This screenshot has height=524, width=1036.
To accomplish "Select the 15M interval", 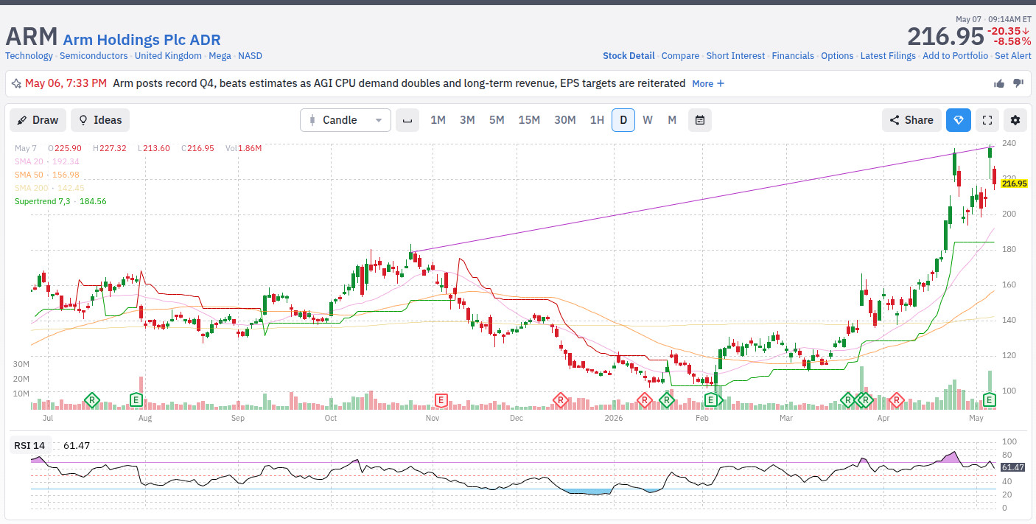I will tap(529, 120).
